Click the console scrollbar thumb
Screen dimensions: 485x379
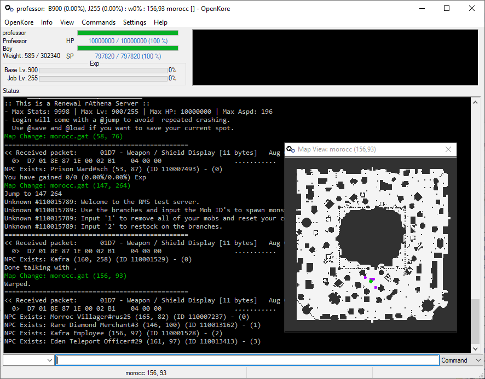(x=475, y=321)
